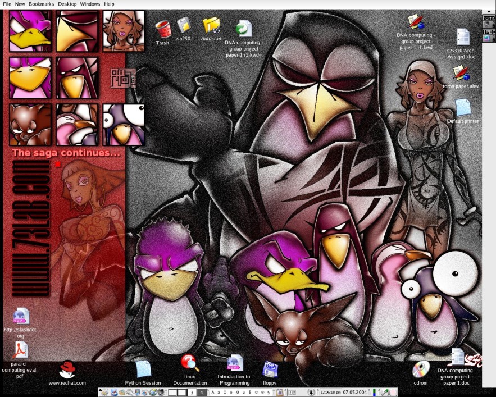The image size is (496, 397).
Task: Insert § section sign from character selector
Action: [x=269, y=393]
